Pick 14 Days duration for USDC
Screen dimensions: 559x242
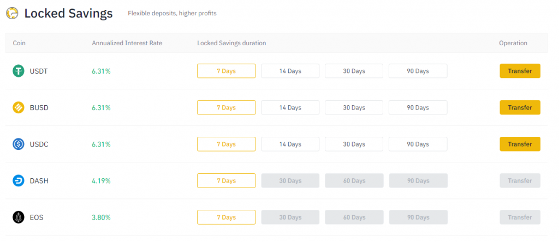coord(290,144)
